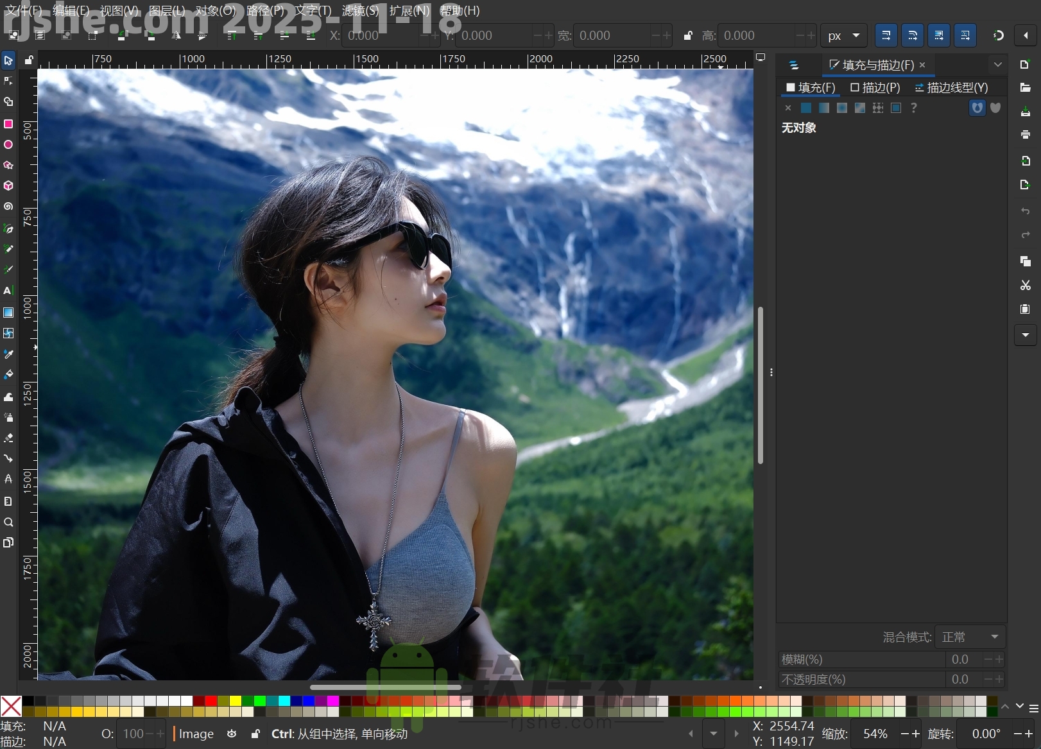This screenshot has height=749, width=1041.
Task: Toggle the width and height ratio lock
Action: (688, 36)
